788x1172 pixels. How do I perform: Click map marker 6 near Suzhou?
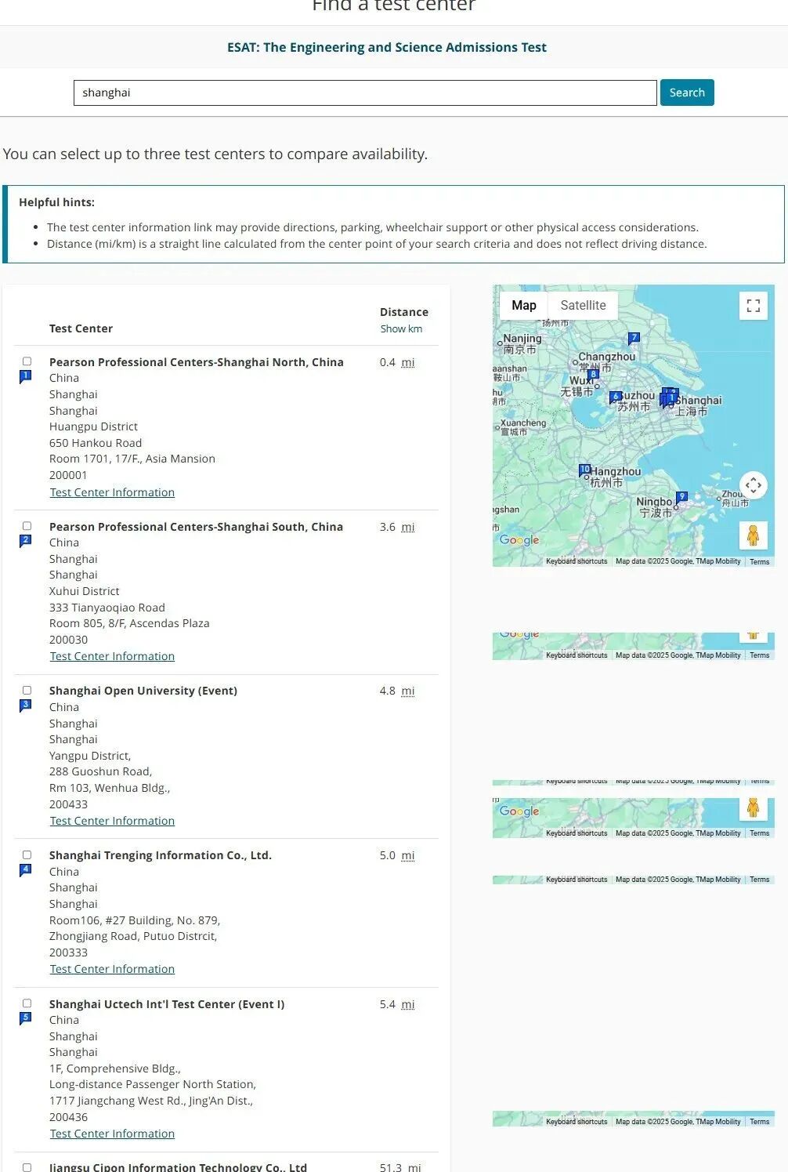coord(616,397)
